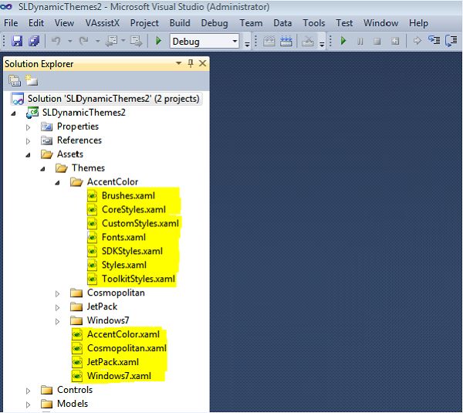Select Brushes.xaml file
The height and width of the screenshot is (413, 463).
click(128, 195)
